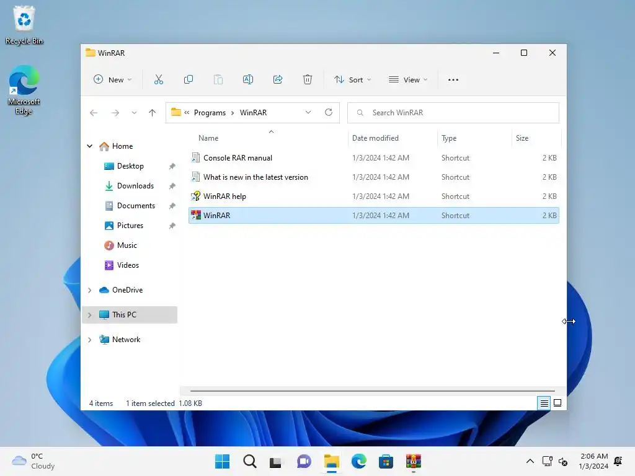
Task: Click Edge icon in taskbar
Action: pos(358,461)
